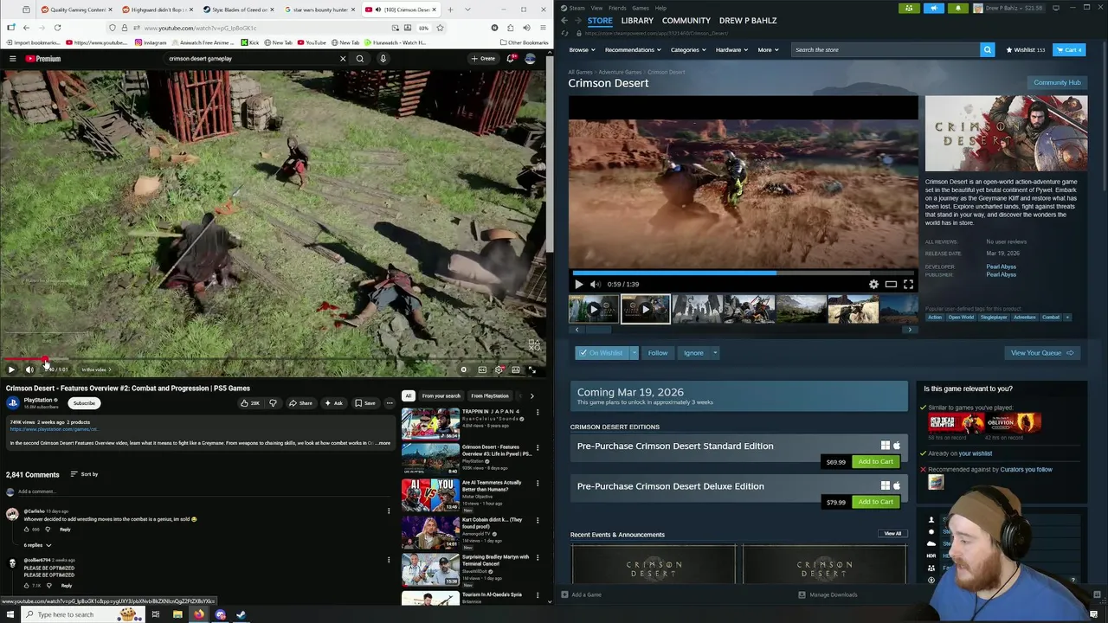
Task: Click 'Search the store' field
Action: (885, 50)
